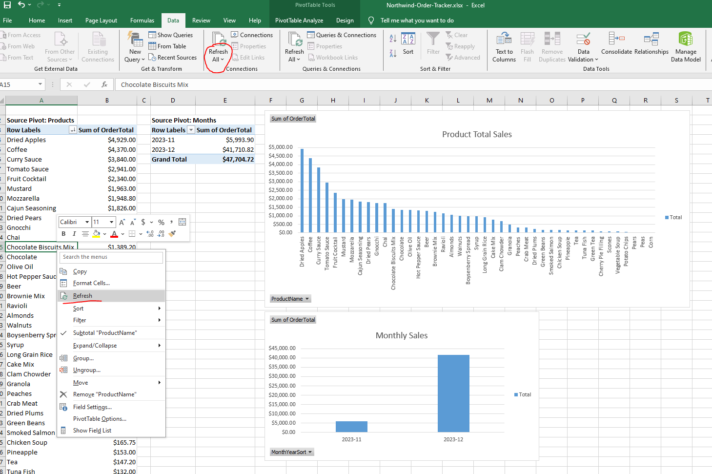Open the Design tab
Screen dimensions: 712x474
[x=345, y=21]
